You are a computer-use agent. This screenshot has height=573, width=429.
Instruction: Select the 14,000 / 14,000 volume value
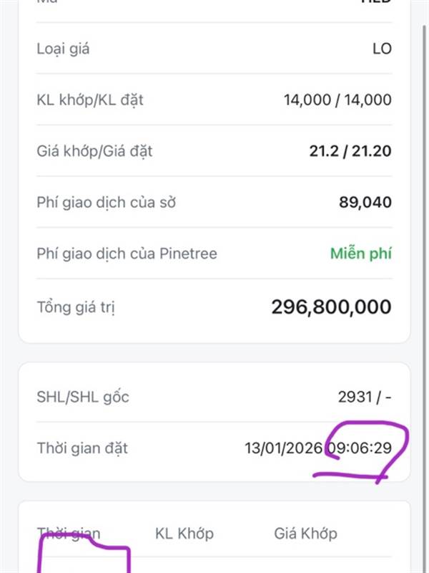point(337,100)
